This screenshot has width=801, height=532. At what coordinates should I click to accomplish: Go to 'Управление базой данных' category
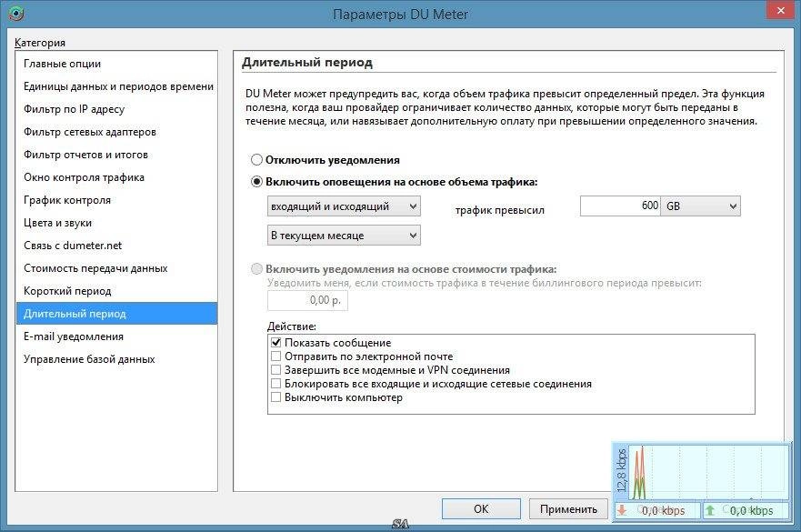[x=116, y=358]
